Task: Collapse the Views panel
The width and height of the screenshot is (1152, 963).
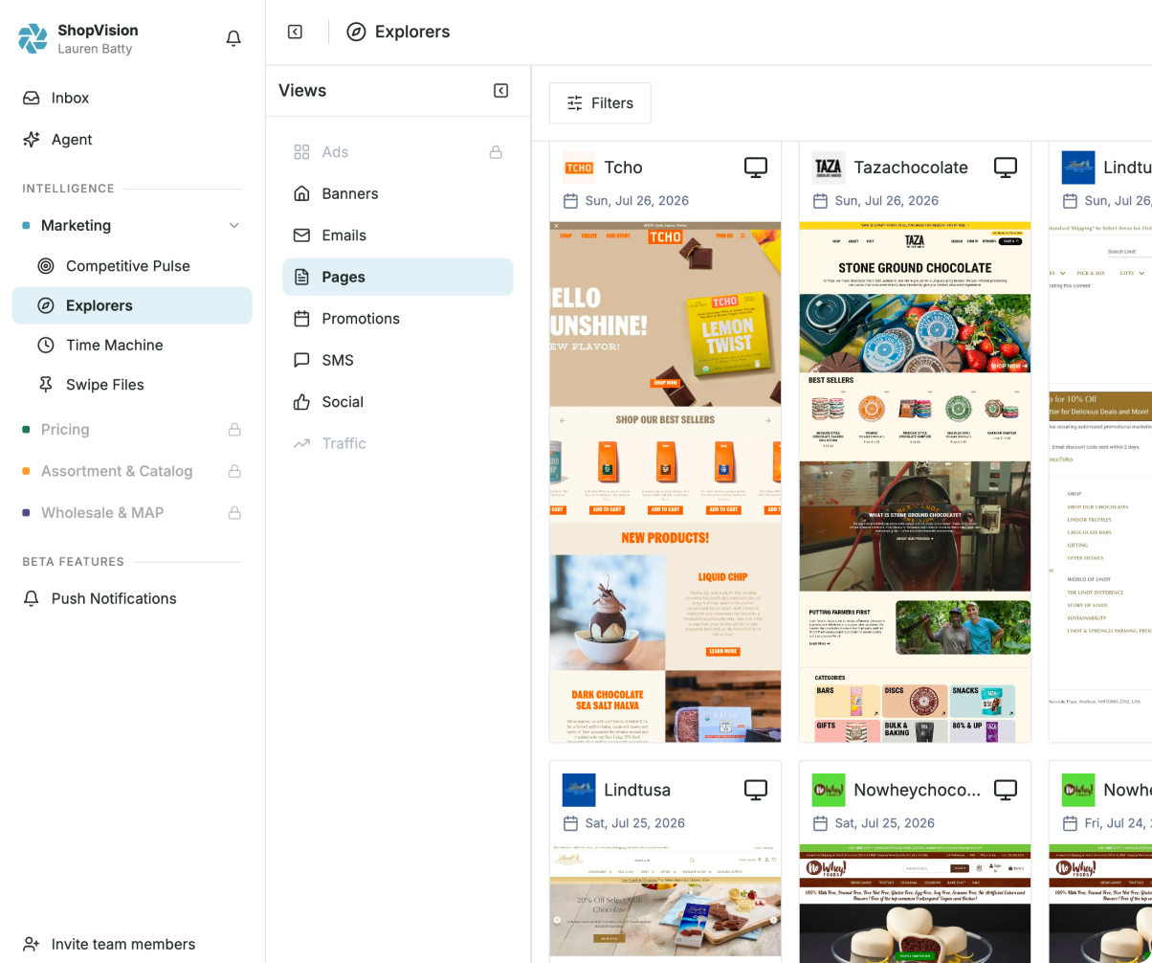Action: pyautogui.click(x=500, y=90)
